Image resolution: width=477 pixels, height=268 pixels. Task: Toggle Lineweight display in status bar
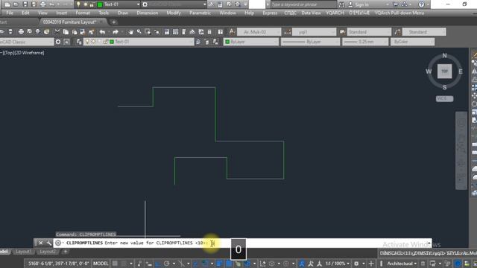(219, 264)
